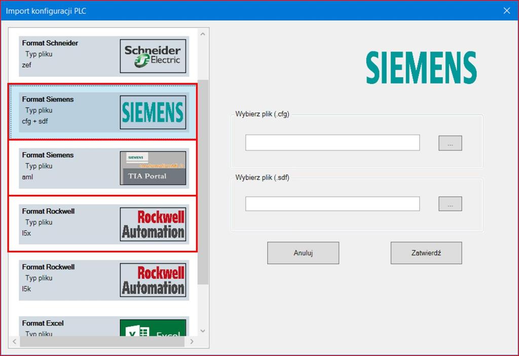Image resolution: width=519 pixels, height=356 pixels.
Task: Click the 'Format Excel' title text
Action: coord(43,323)
